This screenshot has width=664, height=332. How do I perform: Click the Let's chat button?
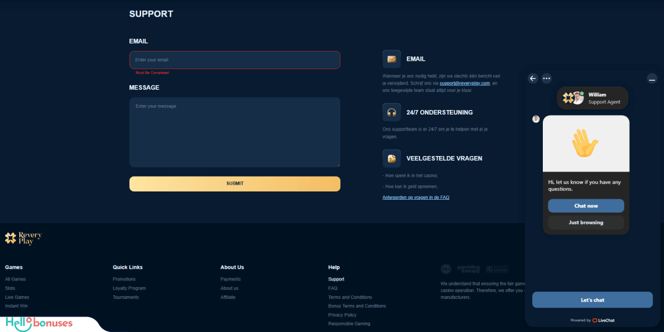click(x=592, y=300)
